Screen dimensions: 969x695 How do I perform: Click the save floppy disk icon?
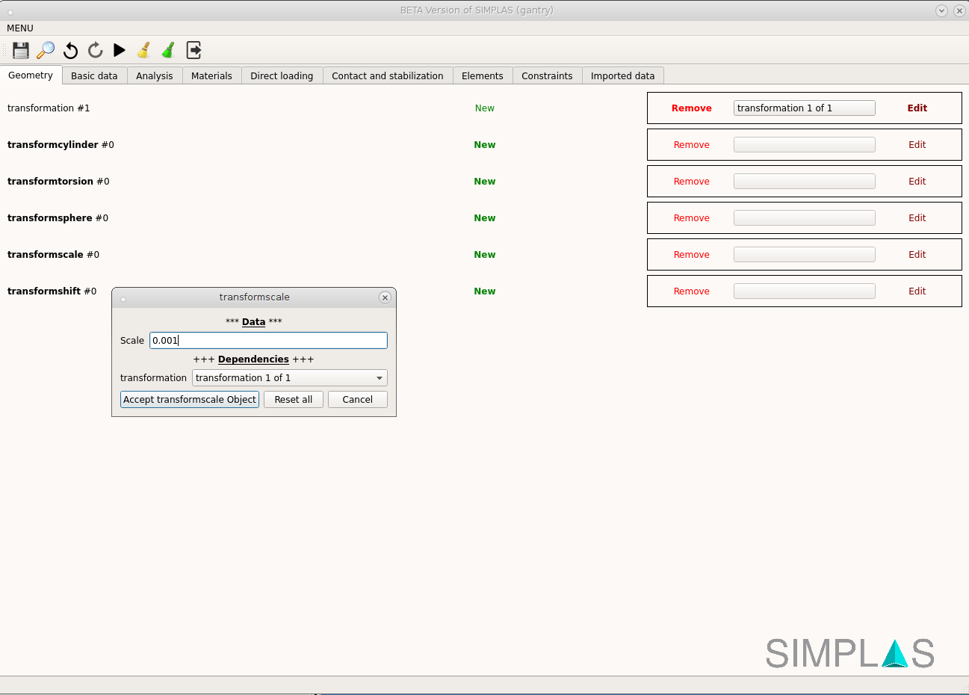21,50
